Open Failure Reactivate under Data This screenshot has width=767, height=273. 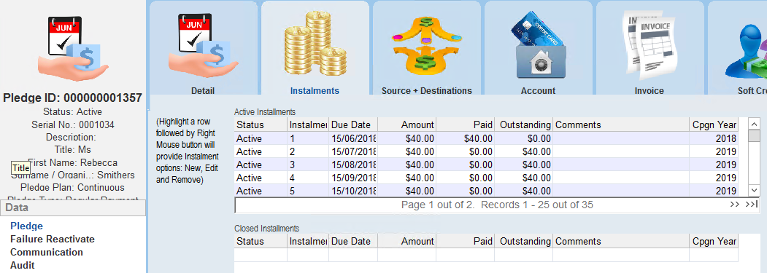(53, 240)
